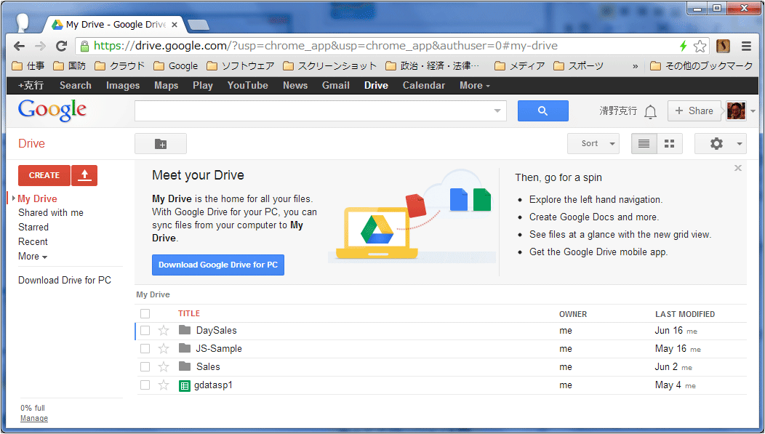Viewport: 765px width, 434px height.
Task: Open the gdatasp1 file name
Action: (213, 385)
